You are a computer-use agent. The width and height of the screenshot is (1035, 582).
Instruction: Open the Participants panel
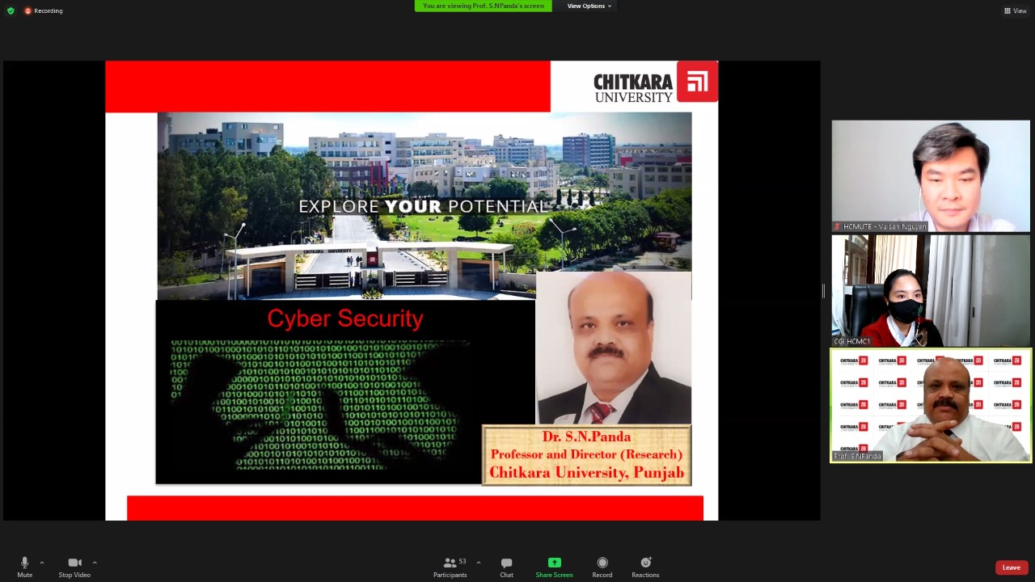pos(450,567)
